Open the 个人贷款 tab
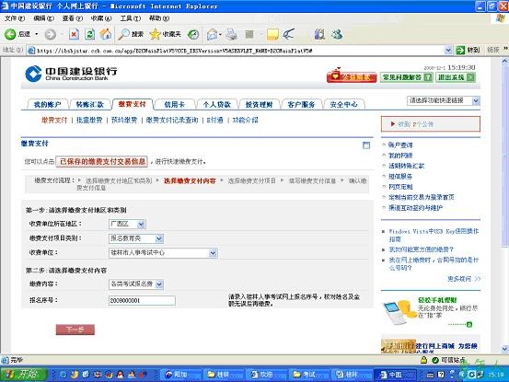Viewport: 509px width, 382px height. pos(216,105)
